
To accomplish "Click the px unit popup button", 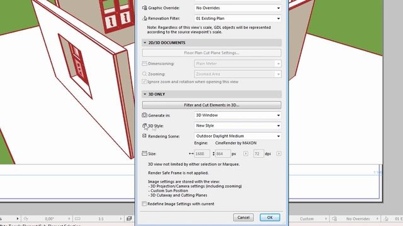I will (x=246, y=154).
